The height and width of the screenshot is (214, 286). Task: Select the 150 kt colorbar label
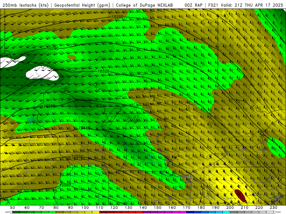[157, 208]
